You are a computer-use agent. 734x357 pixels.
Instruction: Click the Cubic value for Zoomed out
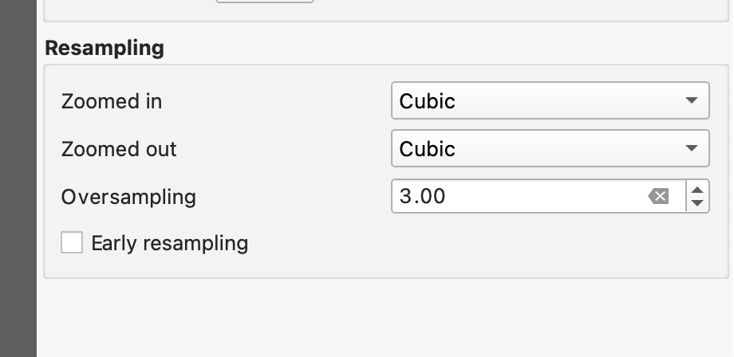pyautogui.click(x=428, y=149)
